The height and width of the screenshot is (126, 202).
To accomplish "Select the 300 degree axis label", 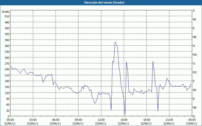I will [x=7, y=58].
